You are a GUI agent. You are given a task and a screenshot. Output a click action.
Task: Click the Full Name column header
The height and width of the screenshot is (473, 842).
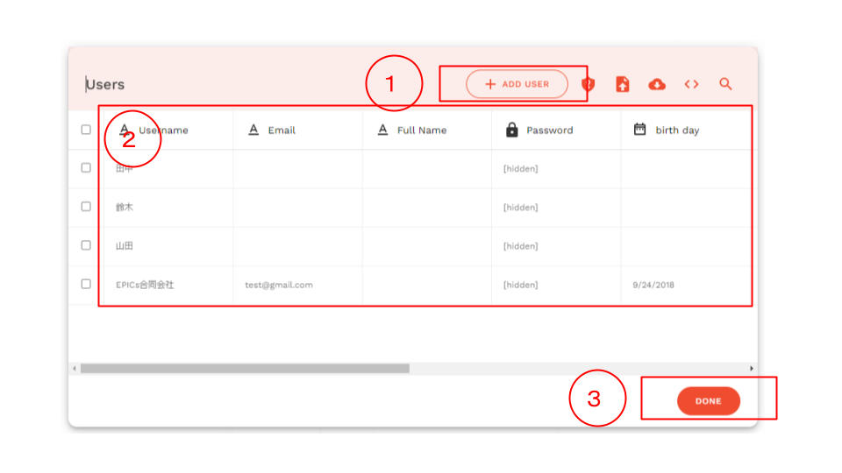tap(427, 130)
